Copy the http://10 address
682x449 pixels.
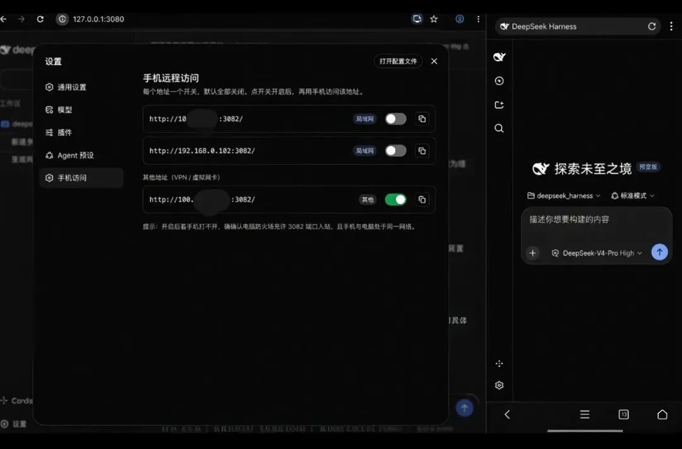[422, 119]
